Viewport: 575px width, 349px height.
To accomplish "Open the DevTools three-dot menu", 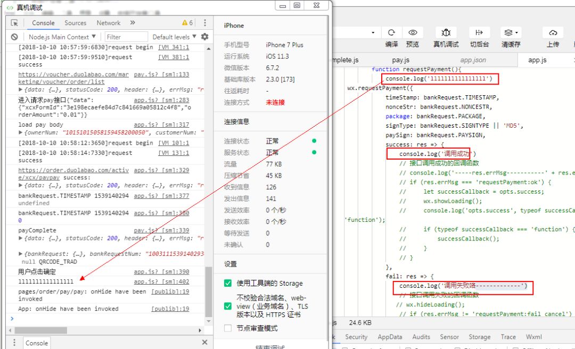I will point(205,23).
